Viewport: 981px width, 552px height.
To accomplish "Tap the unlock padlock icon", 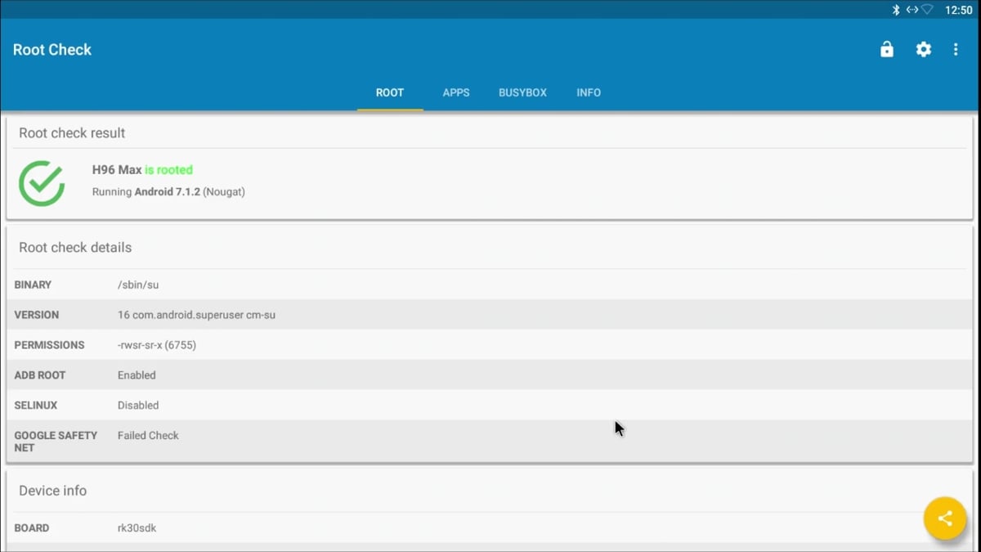I will tap(886, 49).
